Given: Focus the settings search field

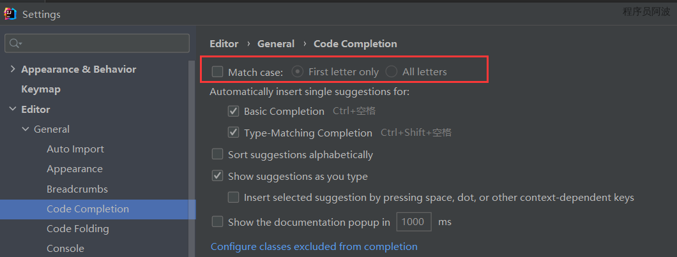Looking at the screenshot, I should pos(102,43).
